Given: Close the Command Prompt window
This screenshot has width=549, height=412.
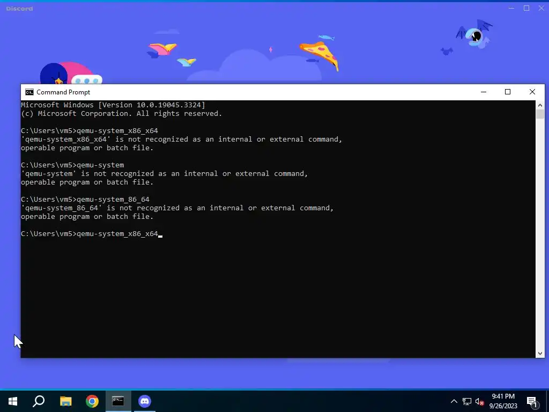Looking at the screenshot, I should point(532,92).
